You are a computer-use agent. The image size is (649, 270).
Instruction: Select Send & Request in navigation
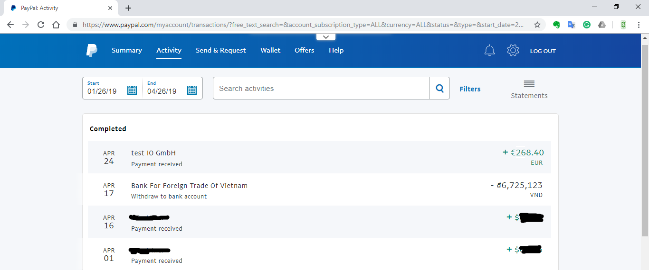click(221, 50)
